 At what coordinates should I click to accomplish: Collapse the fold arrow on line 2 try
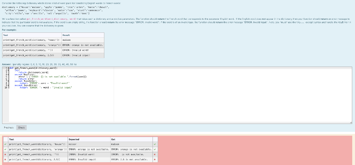coord(8,70)
